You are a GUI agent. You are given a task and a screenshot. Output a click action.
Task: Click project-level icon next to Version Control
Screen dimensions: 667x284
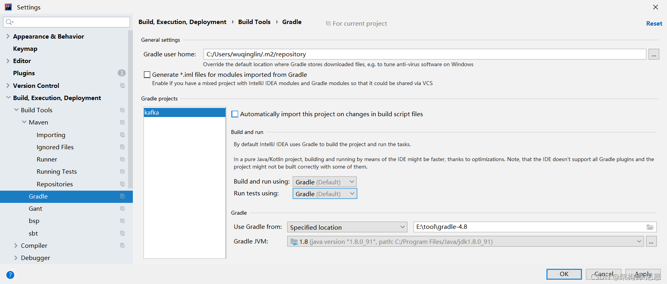(x=123, y=85)
